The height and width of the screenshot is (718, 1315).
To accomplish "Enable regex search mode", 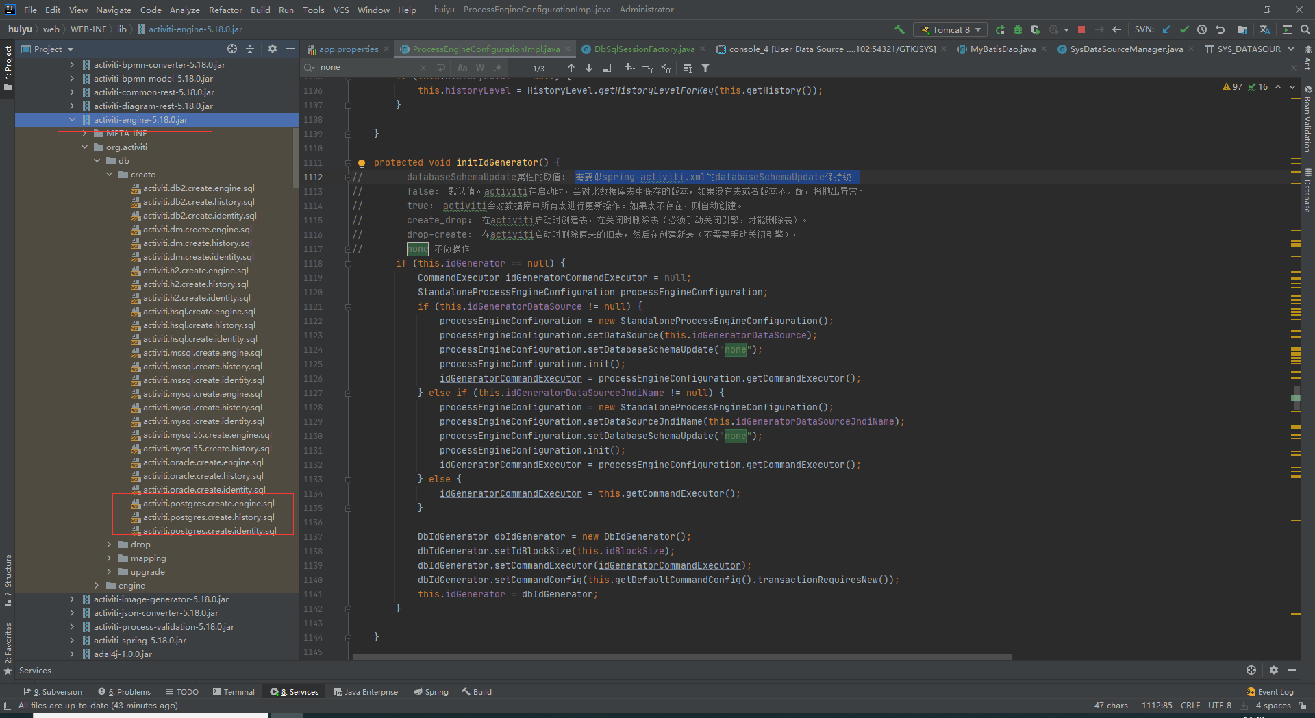I will coord(497,68).
